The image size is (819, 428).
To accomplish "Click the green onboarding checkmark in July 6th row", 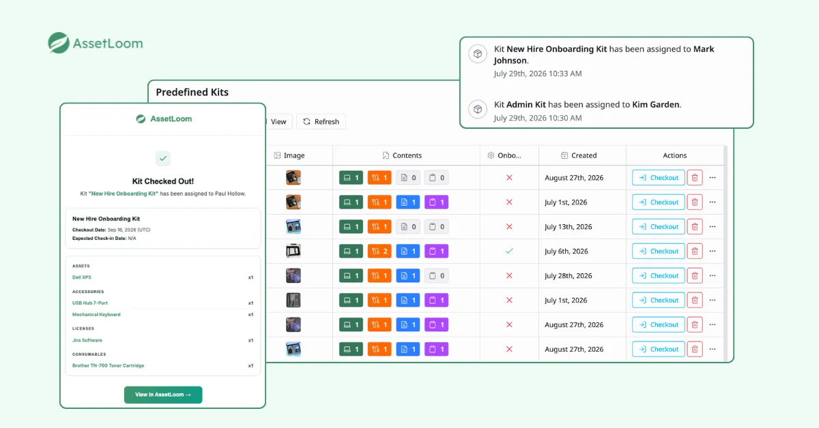I will coord(508,251).
